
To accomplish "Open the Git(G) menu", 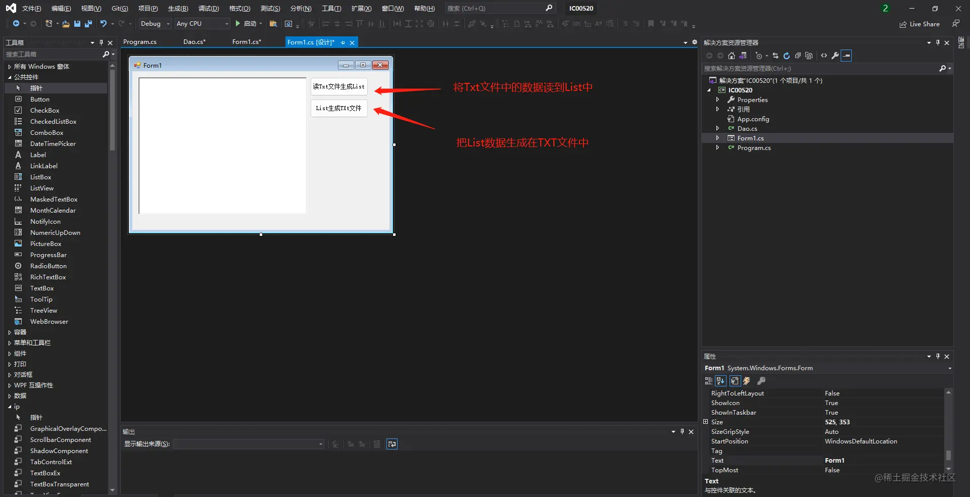I will tap(120, 8).
